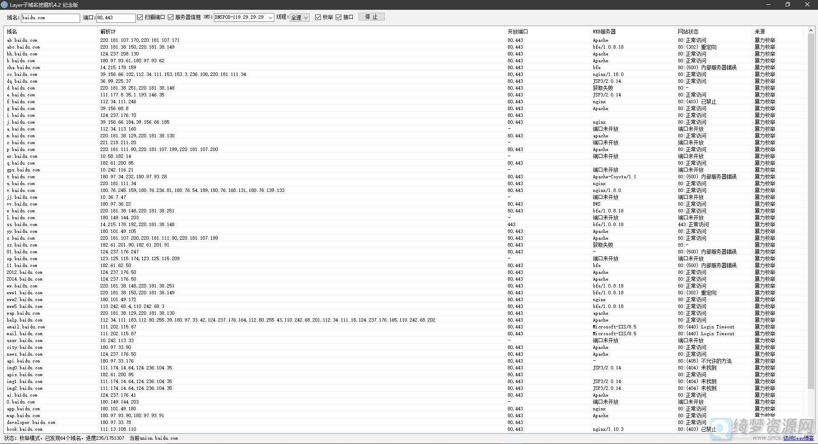Focus the 端口 input field

point(116,17)
